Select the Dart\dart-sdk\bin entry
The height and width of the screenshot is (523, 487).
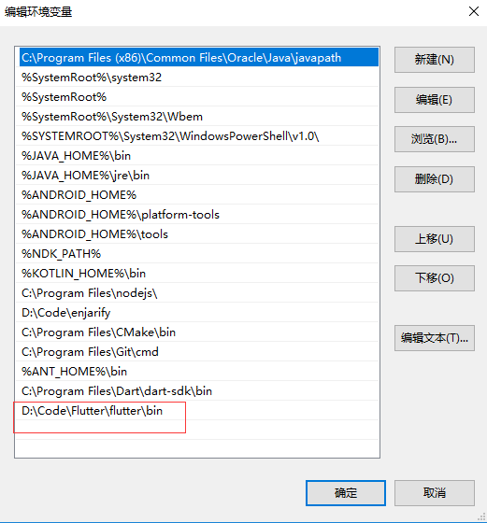point(197,391)
